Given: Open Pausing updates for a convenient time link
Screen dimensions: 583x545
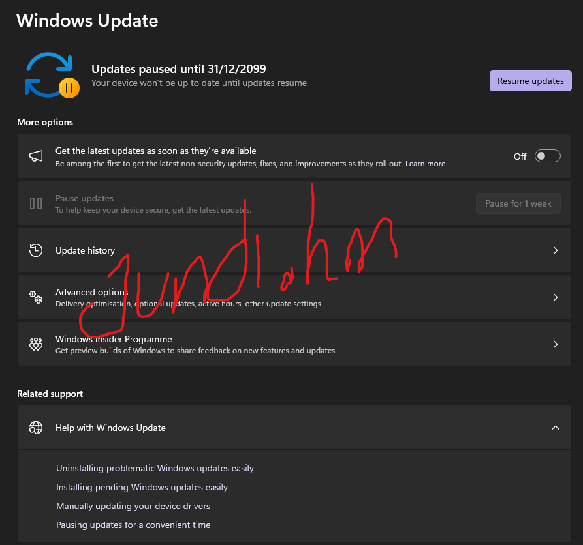Looking at the screenshot, I should coord(133,525).
